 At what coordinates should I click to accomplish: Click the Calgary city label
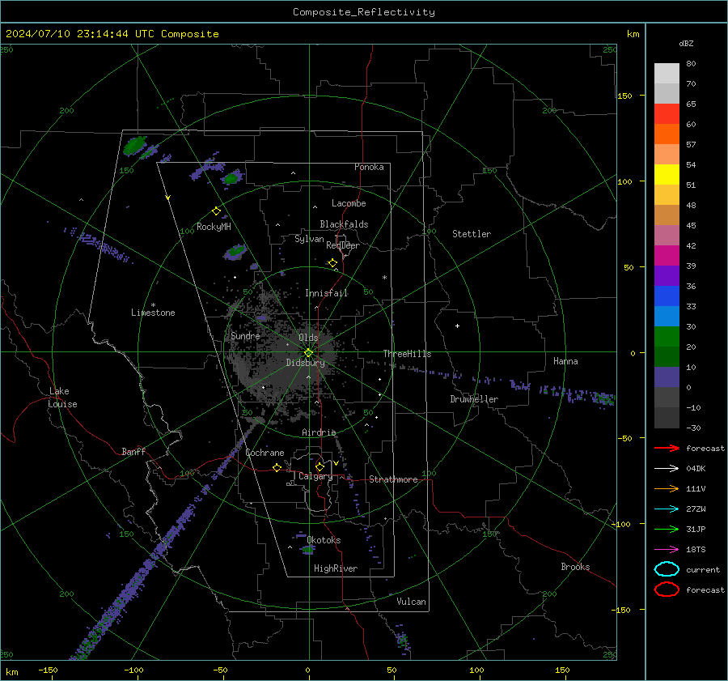(x=315, y=476)
